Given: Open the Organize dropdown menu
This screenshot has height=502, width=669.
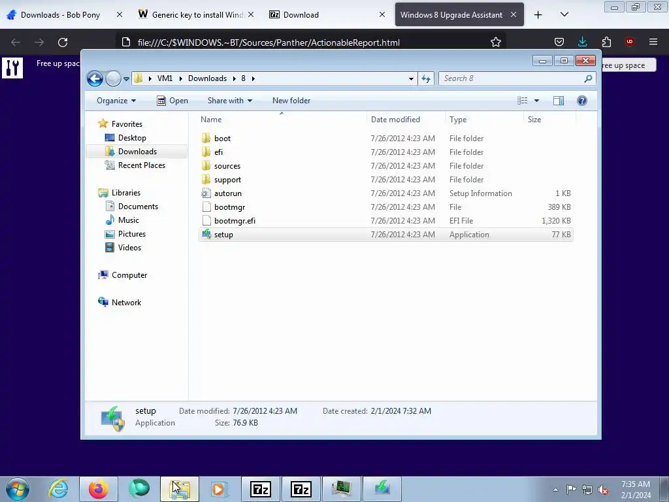Looking at the screenshot, I should [116, 101].
